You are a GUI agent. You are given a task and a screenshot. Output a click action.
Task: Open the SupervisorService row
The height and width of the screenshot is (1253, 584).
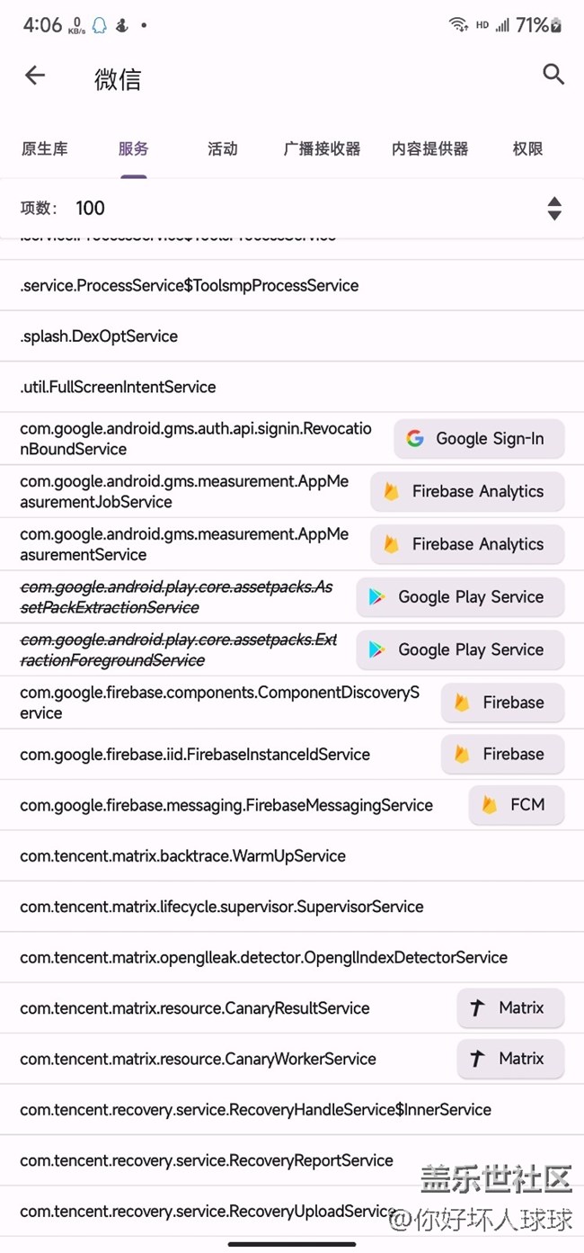292,907
